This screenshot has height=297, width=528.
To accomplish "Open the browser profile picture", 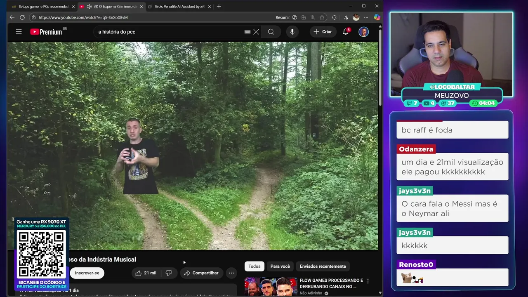I will [x=356, y=17].
